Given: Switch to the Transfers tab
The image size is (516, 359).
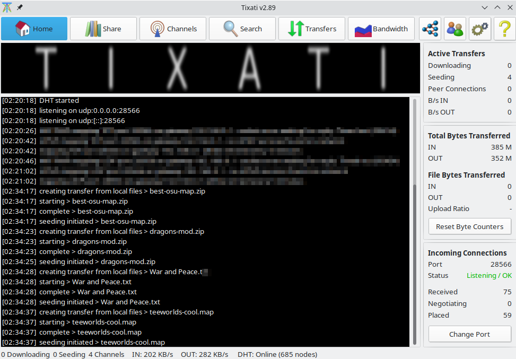Looking at the screenshot, I should 312,28.
